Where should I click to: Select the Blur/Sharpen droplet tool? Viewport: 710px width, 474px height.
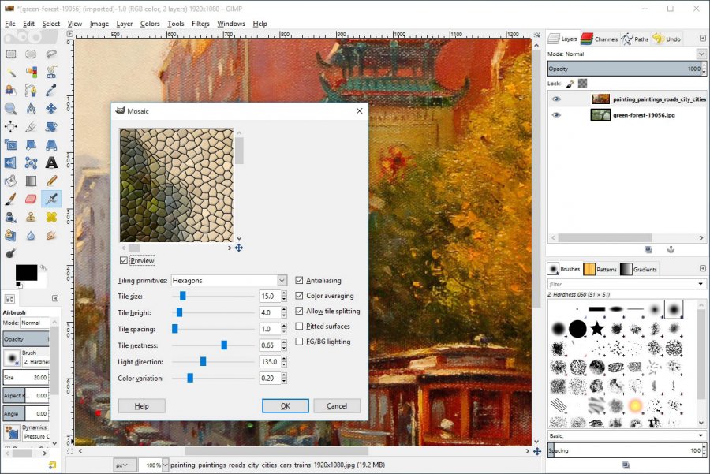pyautogui.click(x=31, y=235)
